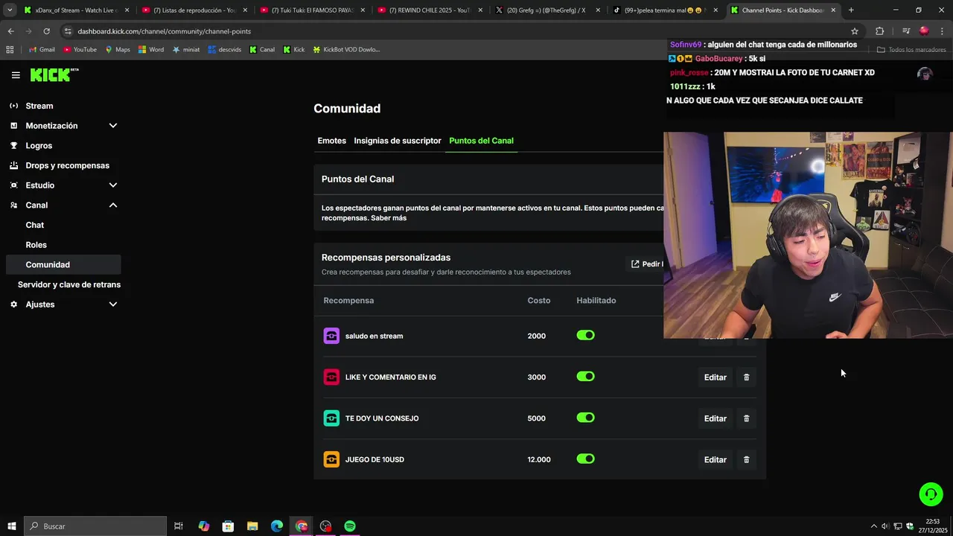Delete the TE DOY UN CONSEJO reward
The width and height of the screenshot is (953, 536).
746,418
